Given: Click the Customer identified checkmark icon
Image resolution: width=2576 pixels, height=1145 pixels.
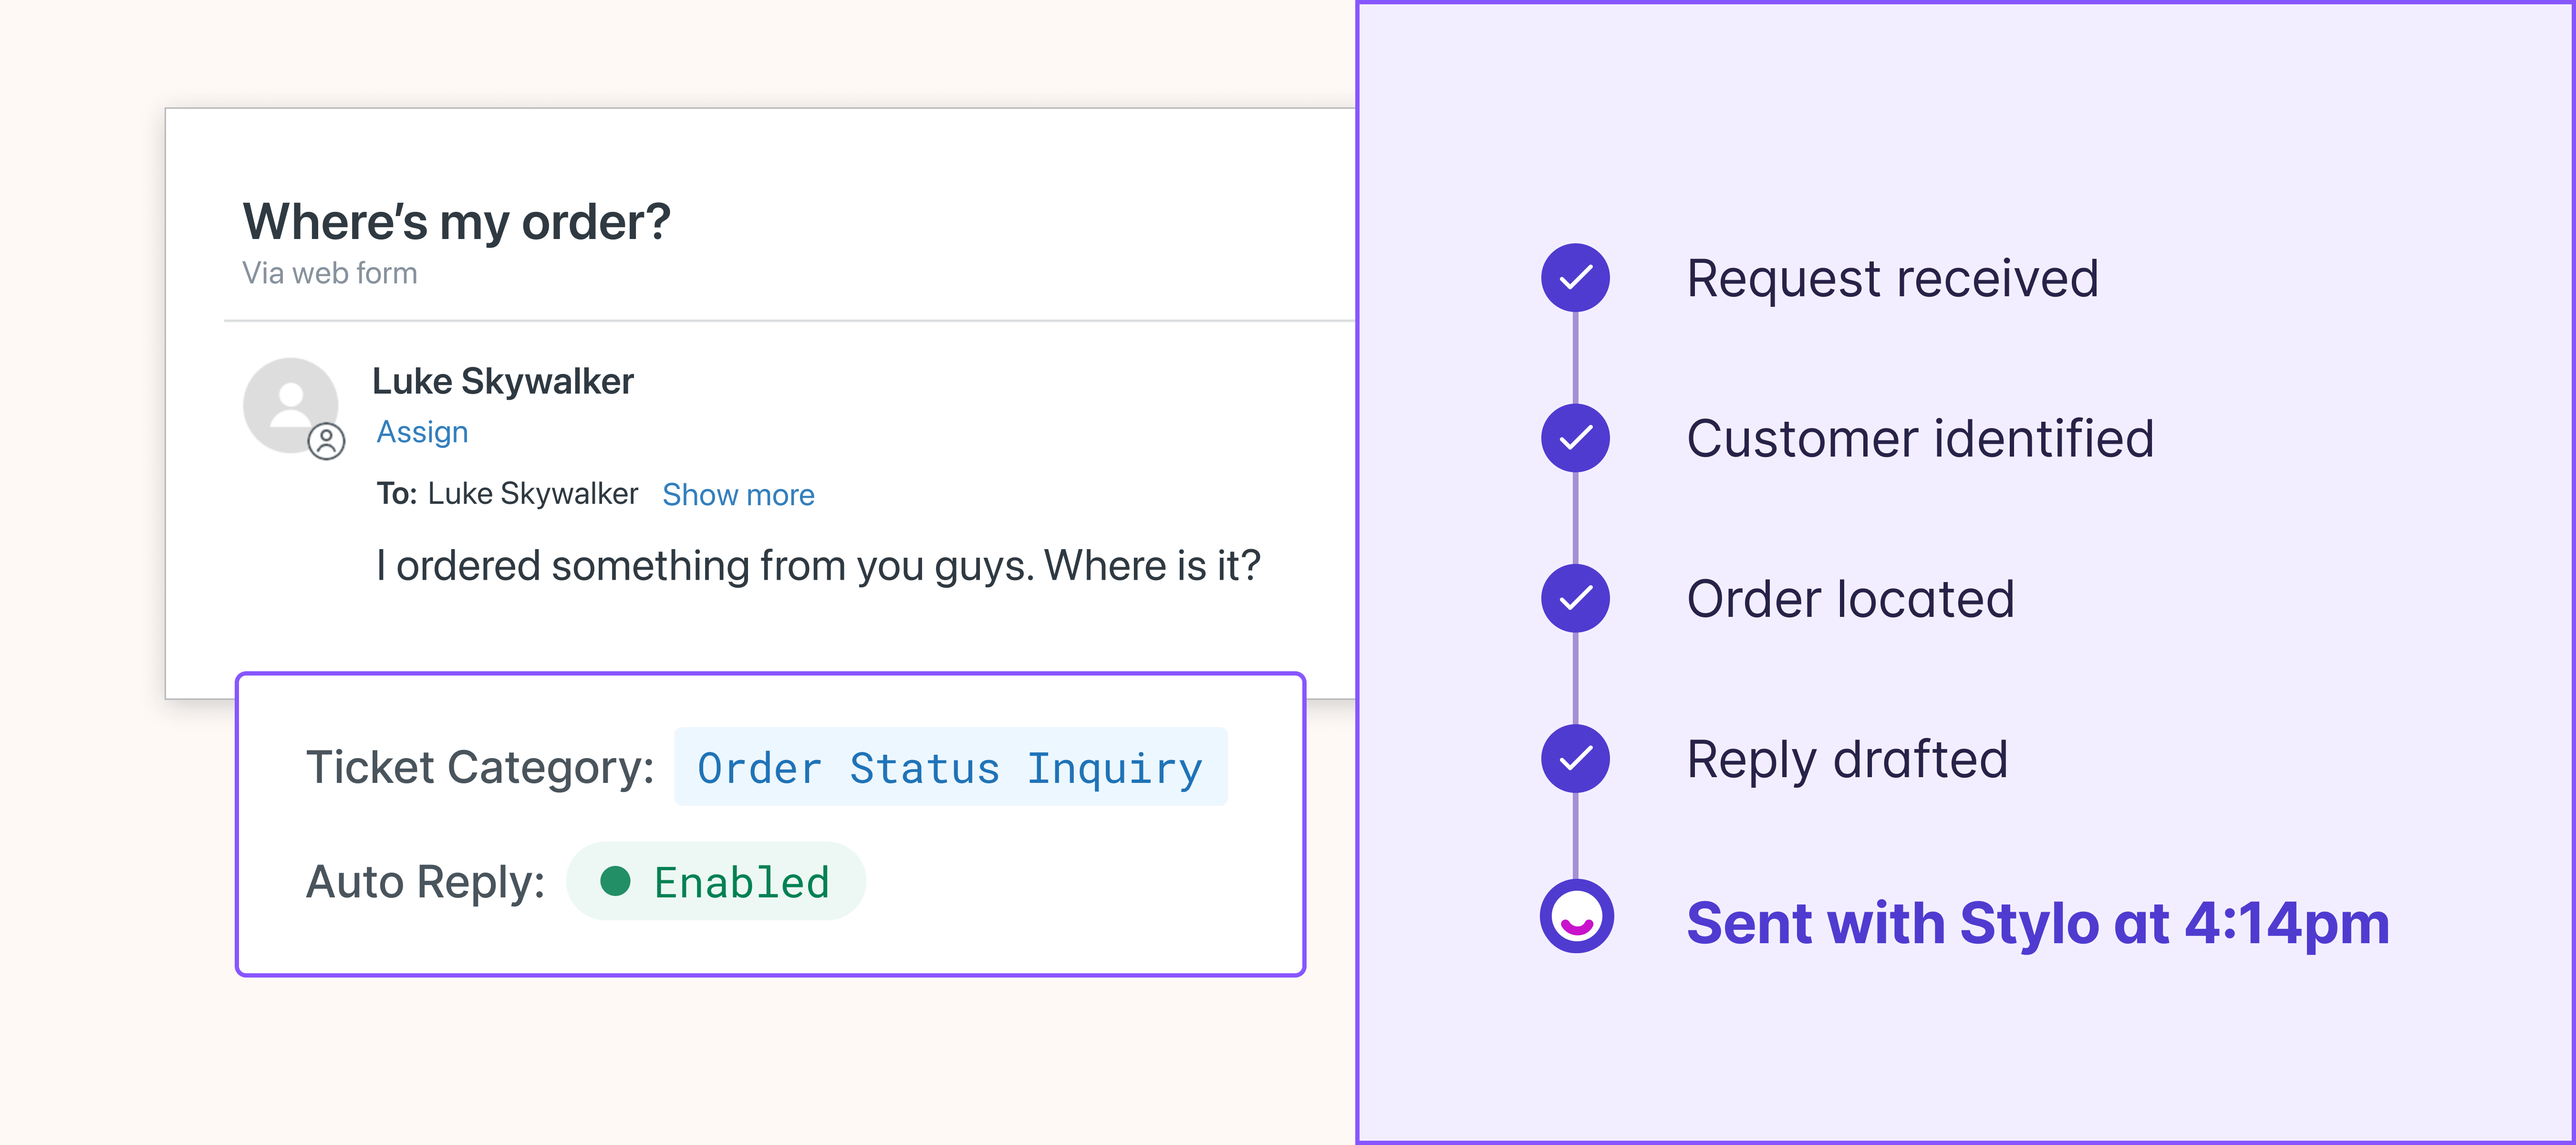Looking at the screenshot, I should coord(1575,438).
